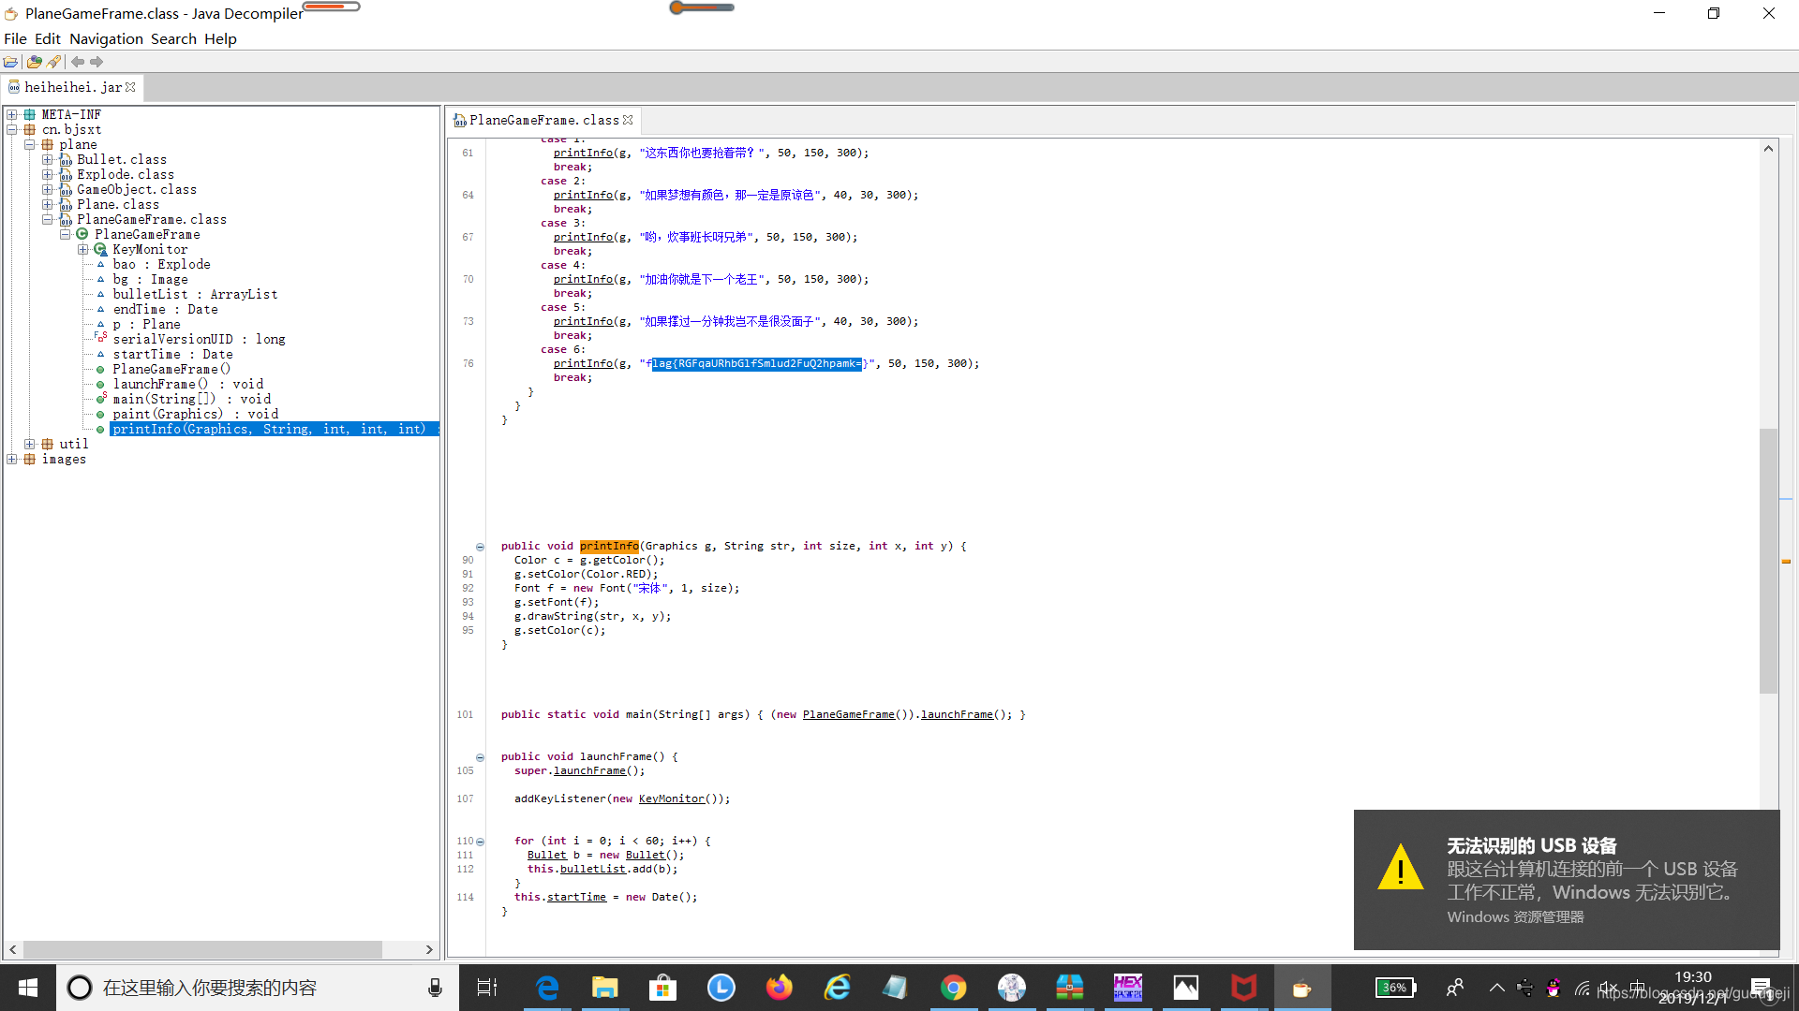The image size is (1799, 1011).
Task: Open Microsoft Edge from the taskbar
Action: click(547, 988)
